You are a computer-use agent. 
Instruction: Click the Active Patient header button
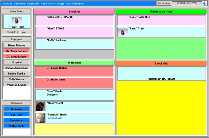[16, 11]
